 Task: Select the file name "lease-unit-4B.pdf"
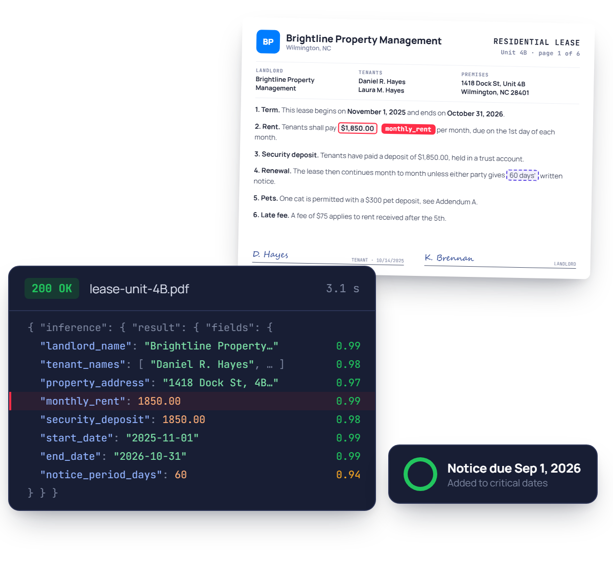pyautogui.click(x=139, y=289)
